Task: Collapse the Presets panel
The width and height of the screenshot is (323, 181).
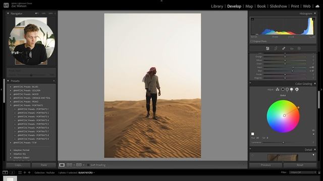Action: (x=8, y=81)
